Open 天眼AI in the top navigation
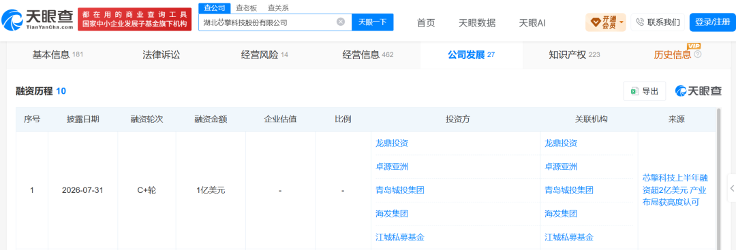This screenshot has width=736, height=250. (532, 22)
